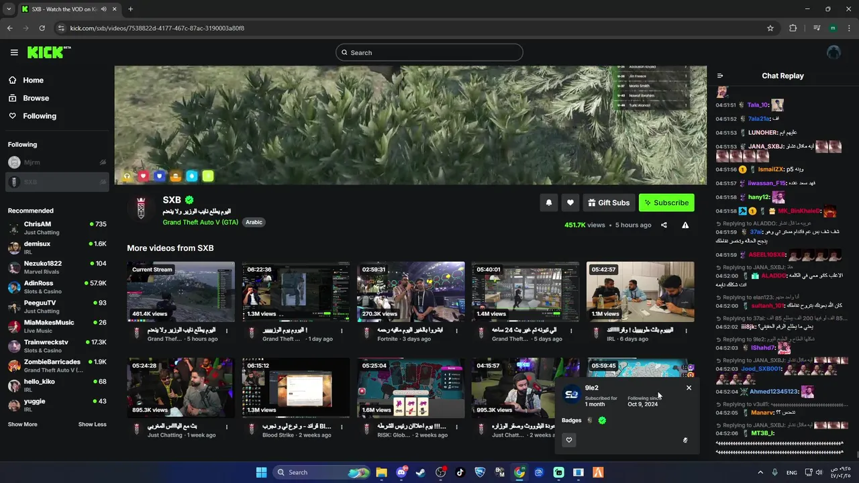Click the green verified badge in 9le2 card
The image size is (859, 483).
[x=602, y=421]
